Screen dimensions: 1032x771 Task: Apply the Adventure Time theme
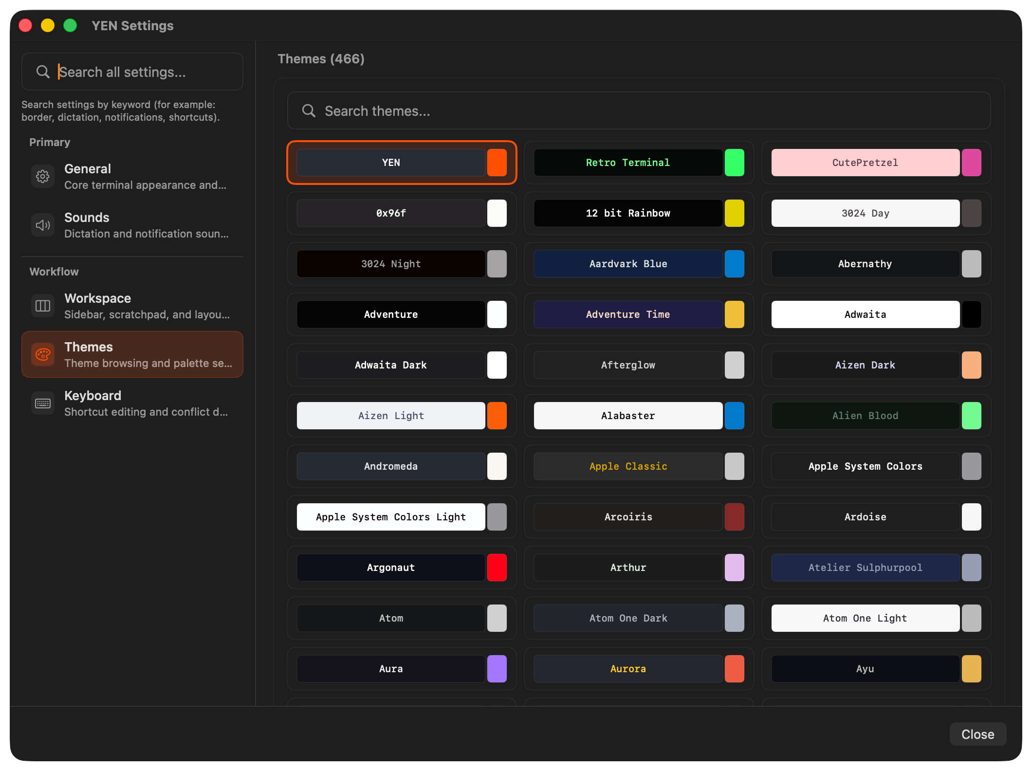pos(627,314)
